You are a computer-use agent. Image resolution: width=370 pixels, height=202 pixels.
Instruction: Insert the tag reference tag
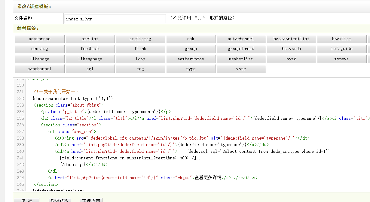(x=140, y=69)
